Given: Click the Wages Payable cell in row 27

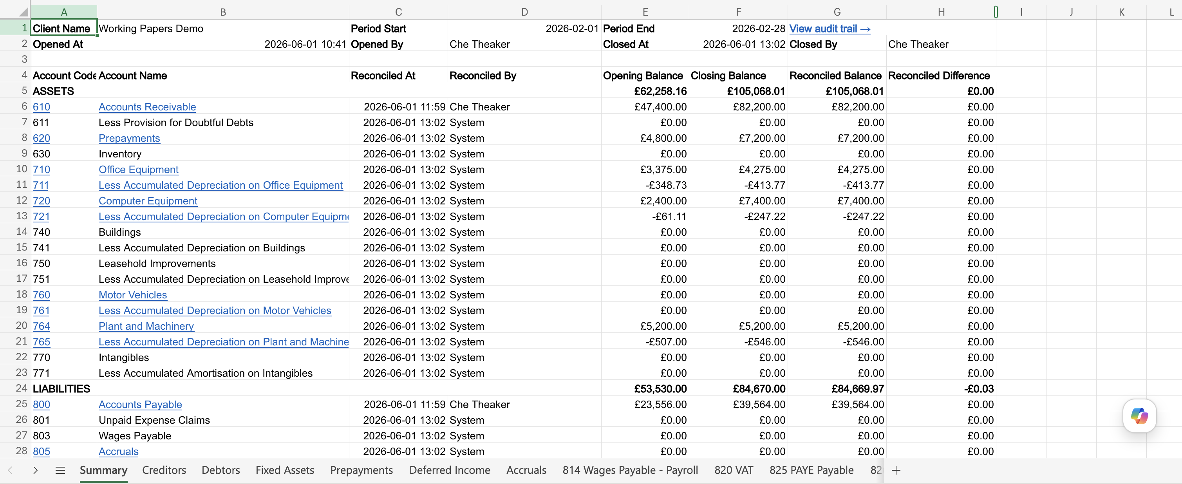Looking at the screenshot, I should [223, 435].
